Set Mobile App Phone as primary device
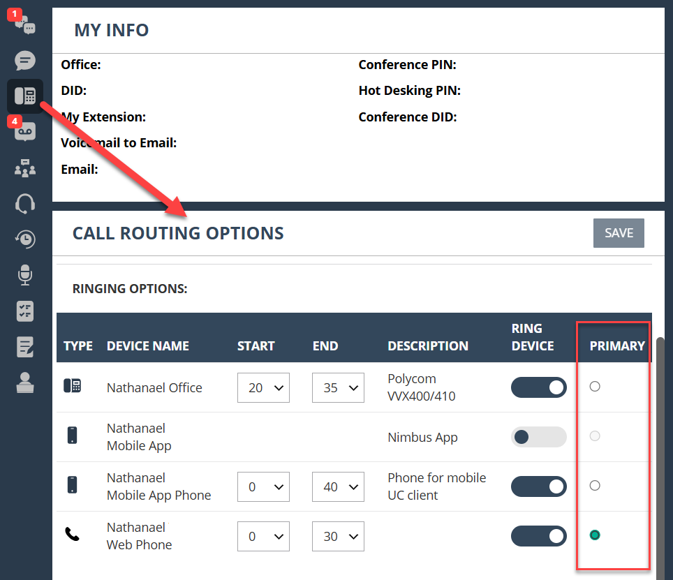Screen dimensions: 673x580 [595, 485]
